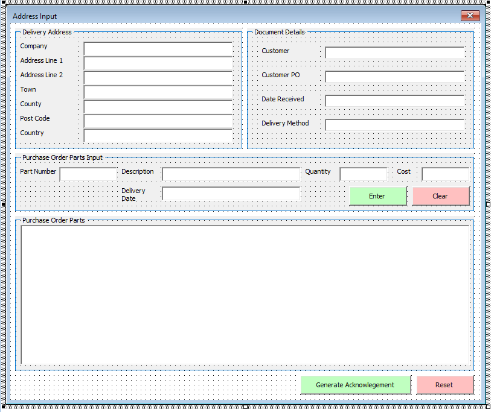Viewport: 497px width, 412px height.
Task: Click the Date Received input field
Action: tap(394, 101)
